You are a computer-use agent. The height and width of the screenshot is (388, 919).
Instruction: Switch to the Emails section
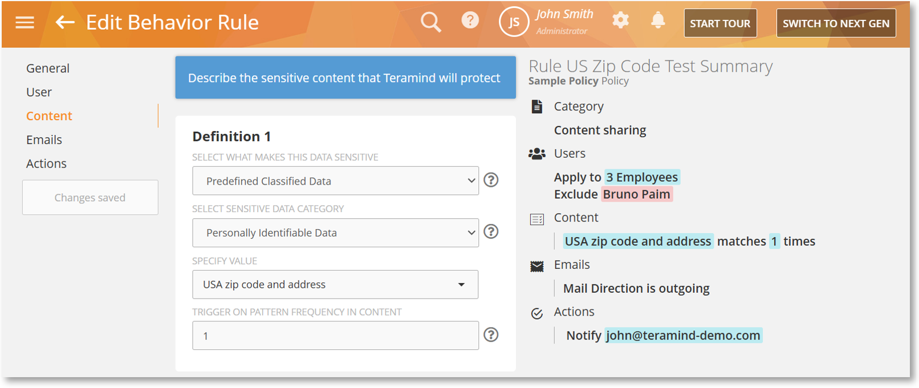(44, 140)
